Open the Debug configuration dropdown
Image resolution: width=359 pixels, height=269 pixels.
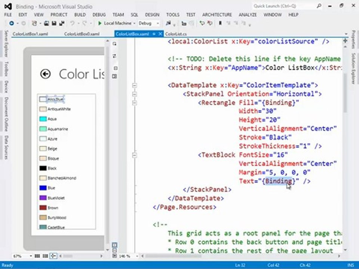click(x=158, y=23)
